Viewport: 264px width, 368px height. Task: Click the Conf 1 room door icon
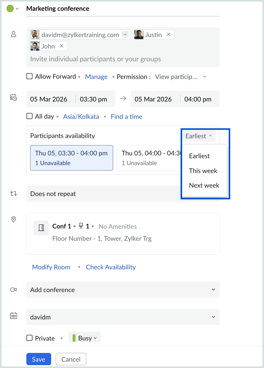41,227
